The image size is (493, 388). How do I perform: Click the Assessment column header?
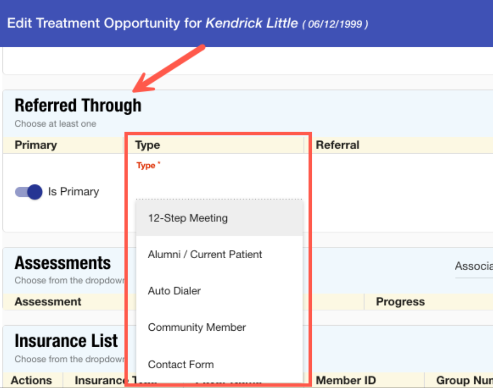tap(48, 301)
